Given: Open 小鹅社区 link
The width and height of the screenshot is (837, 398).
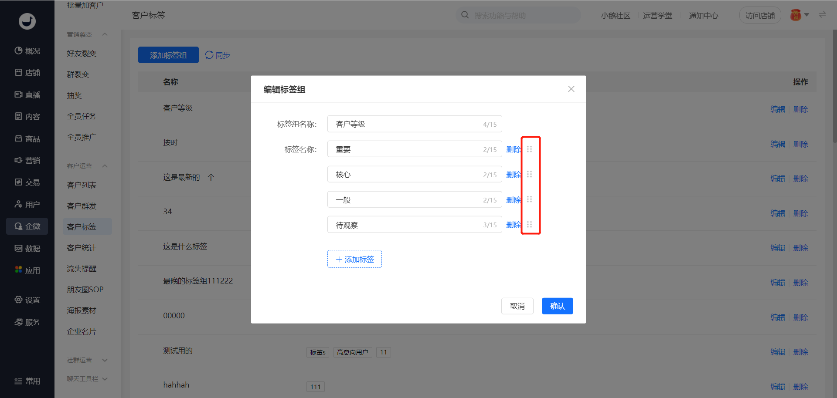Looking at the screenshot, I should [616, 16].
